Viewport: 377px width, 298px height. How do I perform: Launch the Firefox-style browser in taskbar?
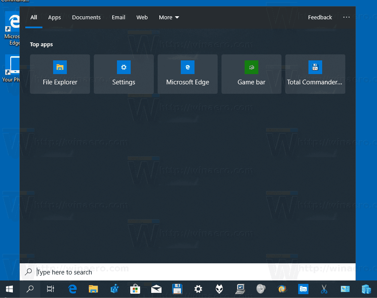coord(282,289)
